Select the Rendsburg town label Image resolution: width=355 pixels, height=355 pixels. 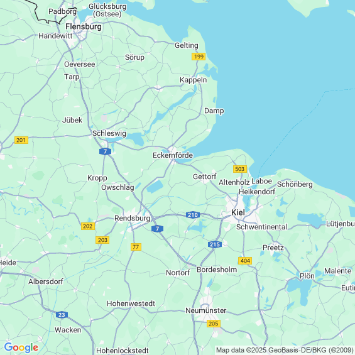tap(132, 218)
